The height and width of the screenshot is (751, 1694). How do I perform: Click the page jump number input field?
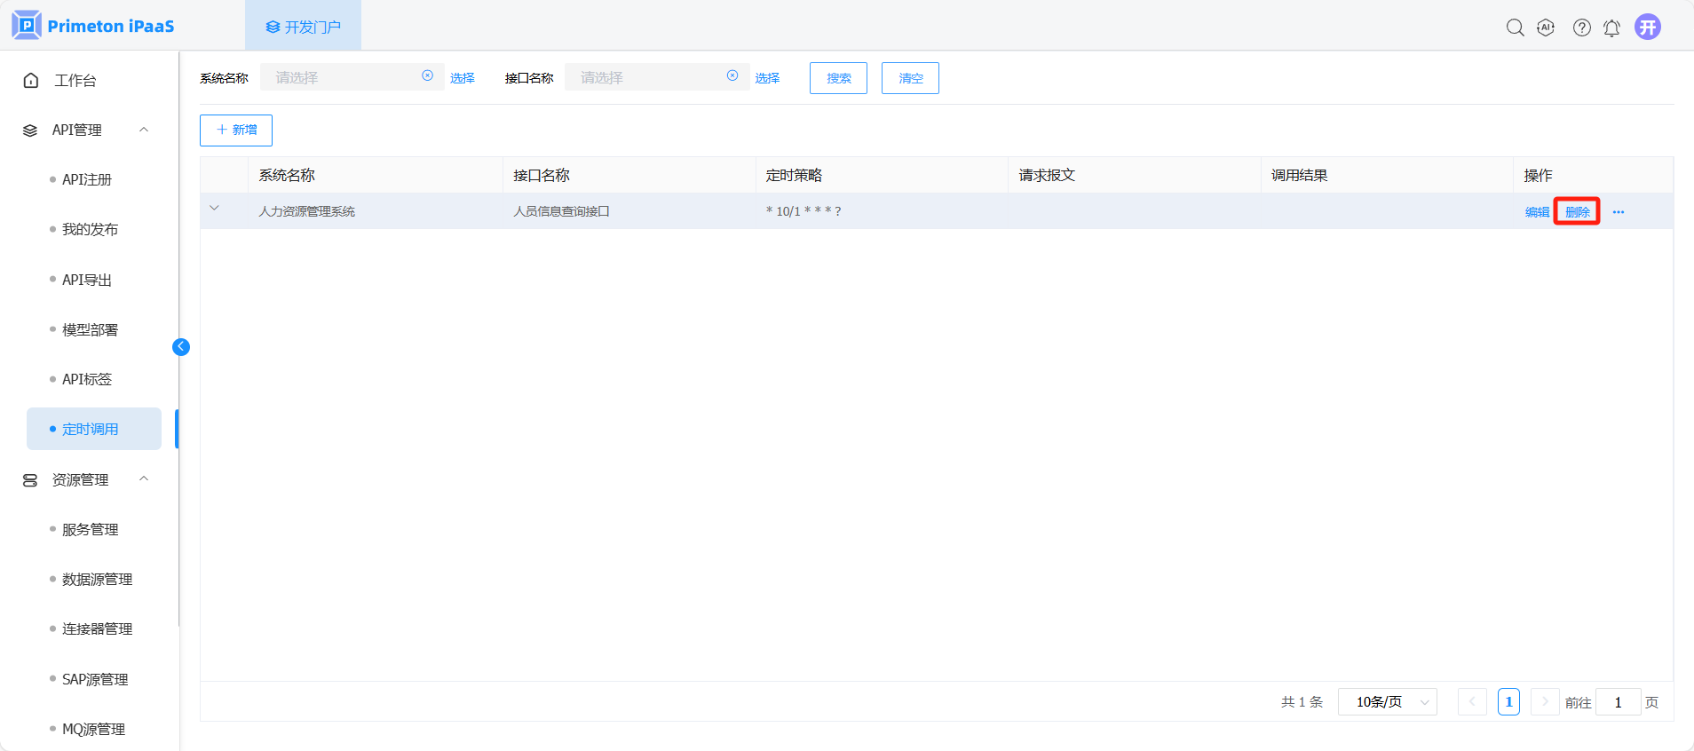(1618, 702)
